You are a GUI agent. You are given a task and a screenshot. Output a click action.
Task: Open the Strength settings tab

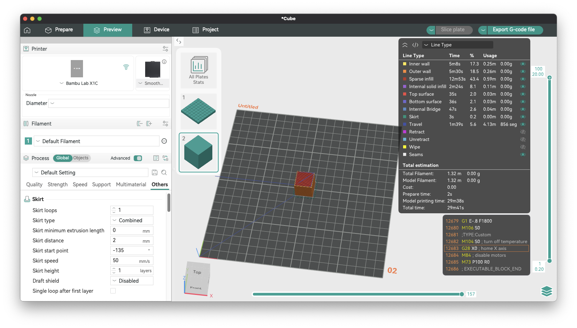pyautogui.click(x=57, y=184)
